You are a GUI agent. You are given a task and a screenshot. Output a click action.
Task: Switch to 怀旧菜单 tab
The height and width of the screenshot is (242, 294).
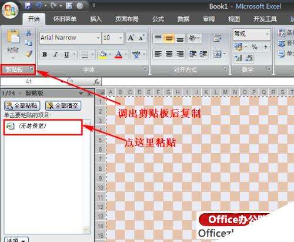pos(65,19)
